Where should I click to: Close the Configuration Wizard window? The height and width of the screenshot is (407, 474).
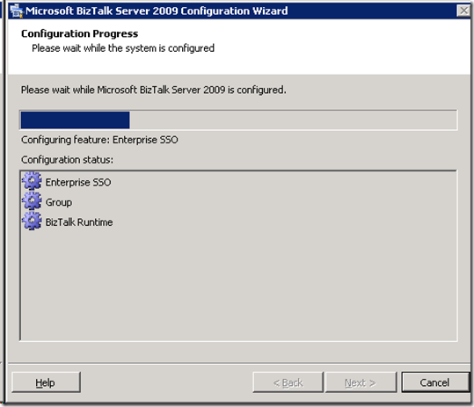pos(463,11)
